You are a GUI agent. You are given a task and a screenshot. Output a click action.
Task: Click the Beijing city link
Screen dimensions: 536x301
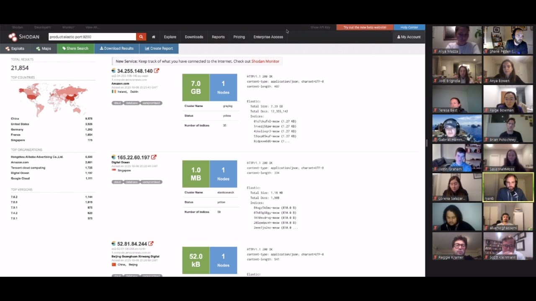[133, 265]
